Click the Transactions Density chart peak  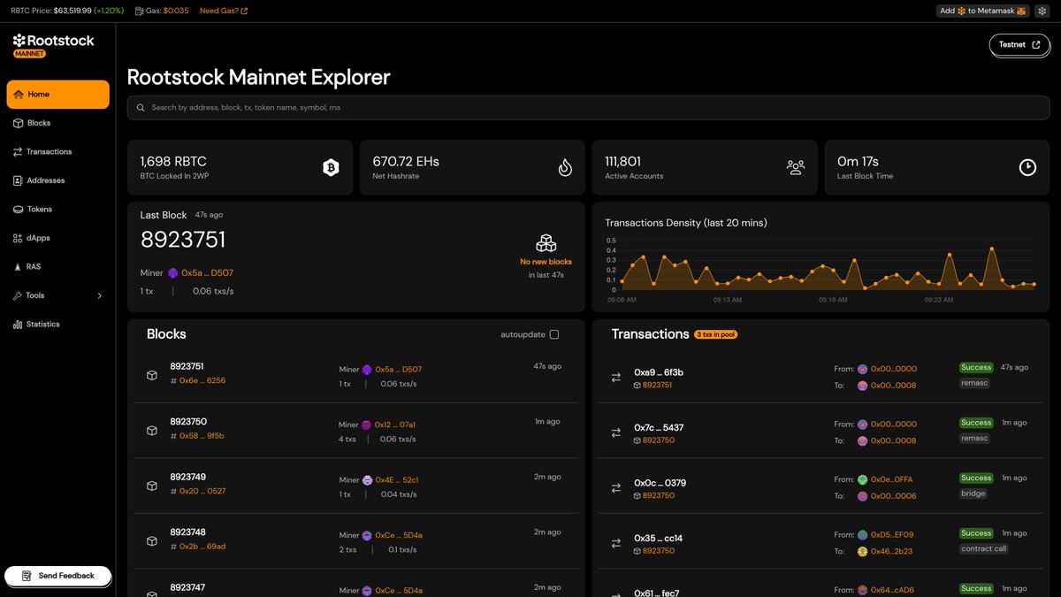[x=993, y=248]
